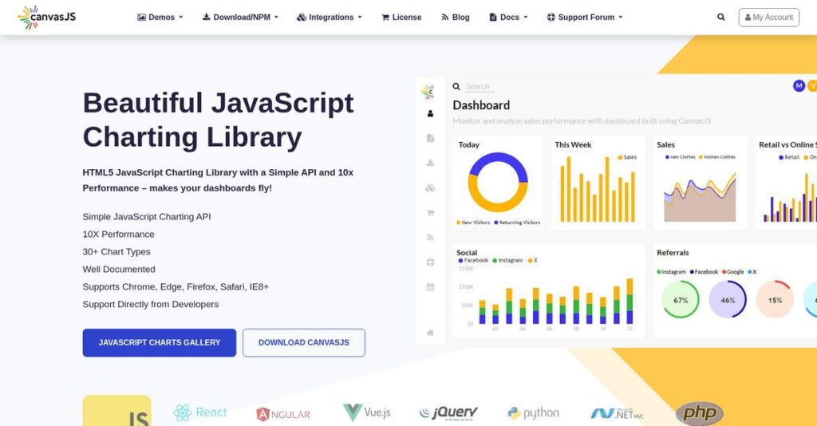Click the This Week bar chart
The height and width of the screenshot is (426, 817).
click(x=598, y=190)
